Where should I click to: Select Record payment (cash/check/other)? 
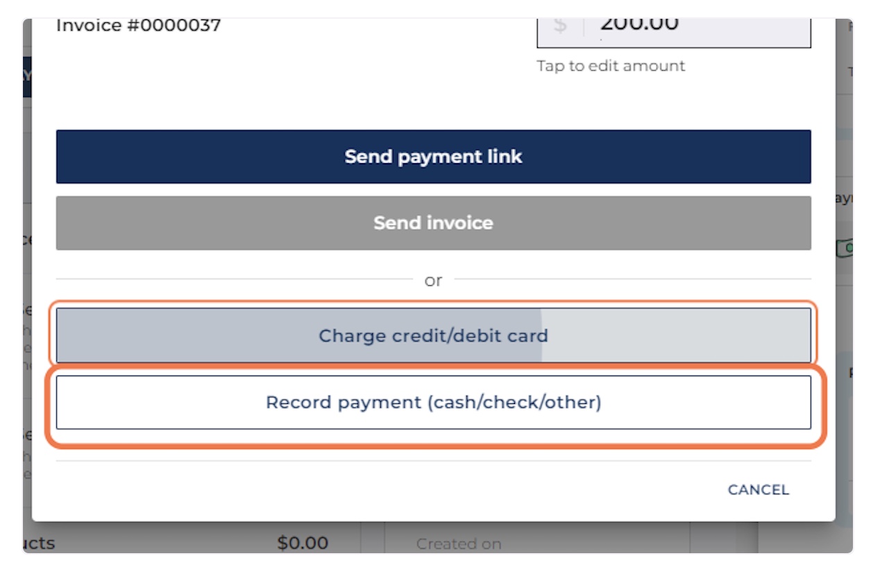[x=433, y=403]
